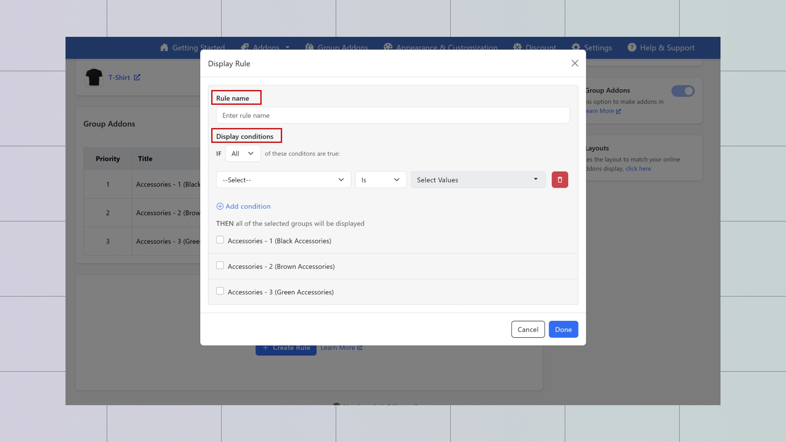Click the Cancel button
Image resolution: width=786 pixels, height=442 pixels.
(x=528, y=329)
